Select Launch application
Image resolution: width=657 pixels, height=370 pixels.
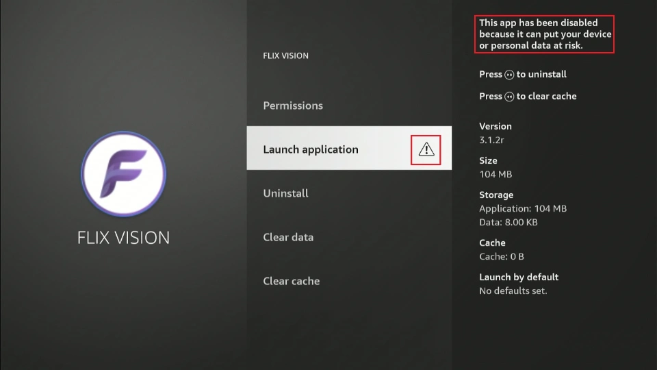[x=349, y=148]
